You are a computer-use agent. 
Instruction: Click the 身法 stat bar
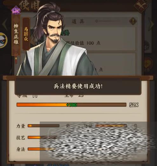point(42,149)
